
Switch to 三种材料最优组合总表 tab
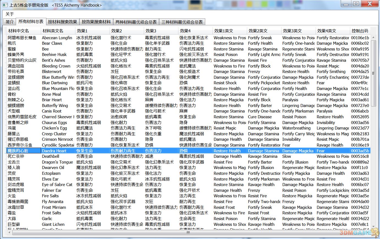182,22
